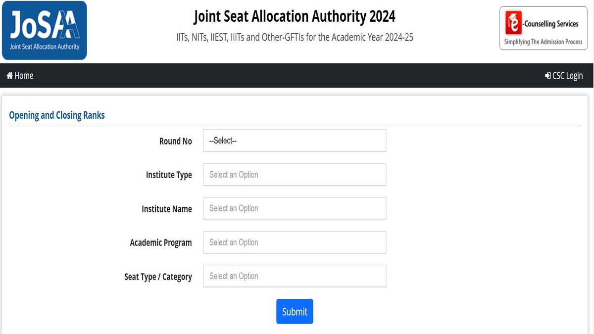Click the Institute Type field label
The image size is (594, 334).
point(169,175)
